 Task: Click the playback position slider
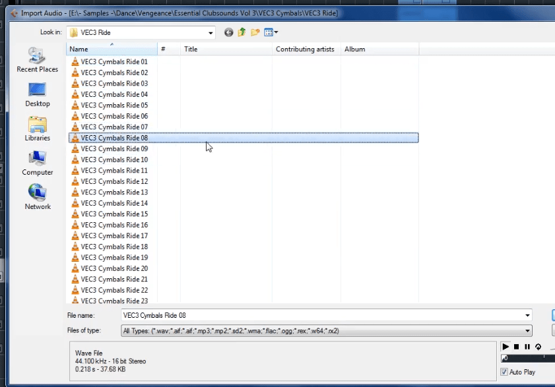528,358
